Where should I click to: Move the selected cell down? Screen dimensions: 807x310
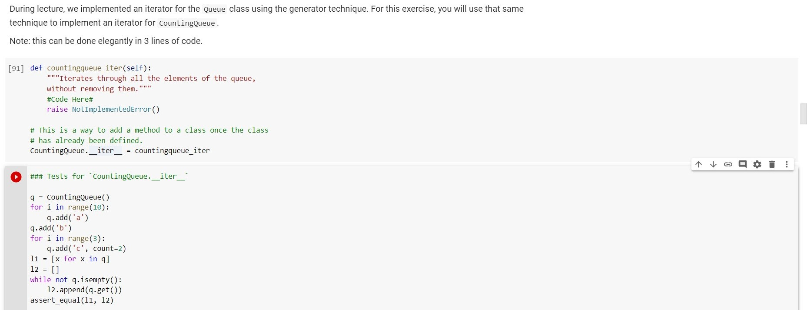pyautogui.click(x=713, y=164)
